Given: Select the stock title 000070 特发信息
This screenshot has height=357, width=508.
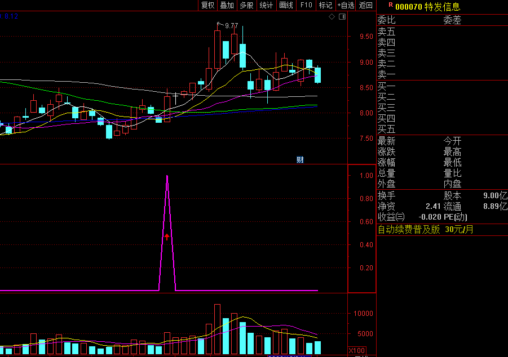Looking at the screenshot, I should click(x=427, y=7).
